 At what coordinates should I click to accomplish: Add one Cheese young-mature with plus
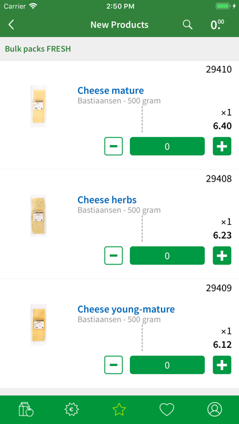(x=222, y=365)
